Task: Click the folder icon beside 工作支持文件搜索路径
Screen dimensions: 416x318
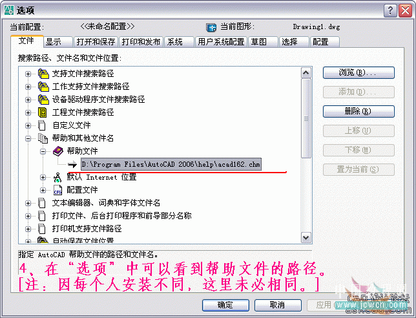Action: pos(43,87)
